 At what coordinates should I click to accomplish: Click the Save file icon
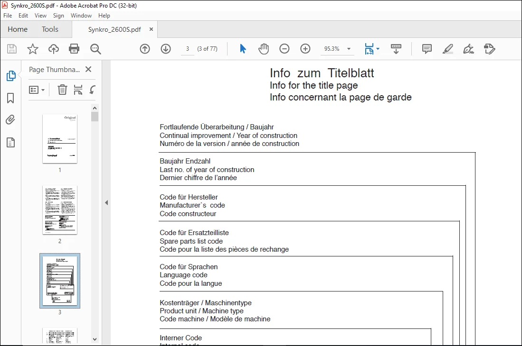point(12,49)
